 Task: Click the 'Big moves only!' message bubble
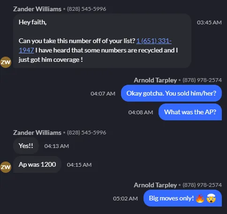(182, 198)
